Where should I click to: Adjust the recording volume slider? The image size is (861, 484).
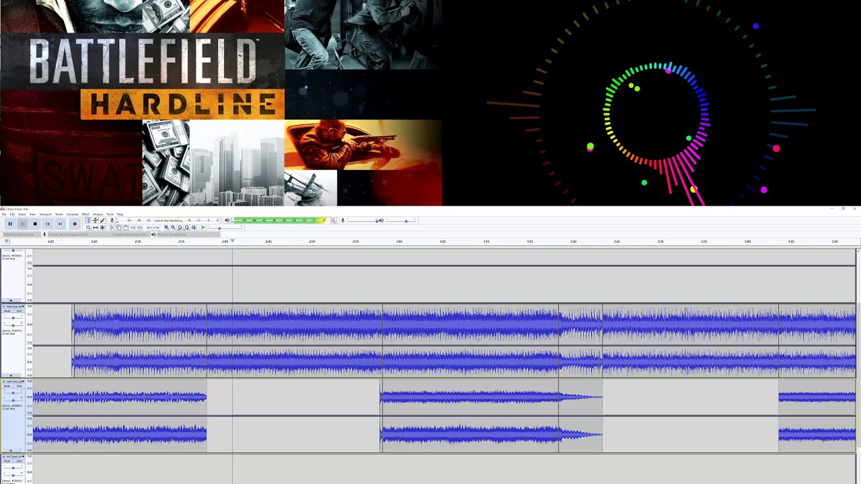pos(362,220)
